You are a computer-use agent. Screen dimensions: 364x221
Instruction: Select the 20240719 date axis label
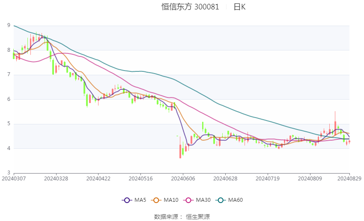[268, 179]
